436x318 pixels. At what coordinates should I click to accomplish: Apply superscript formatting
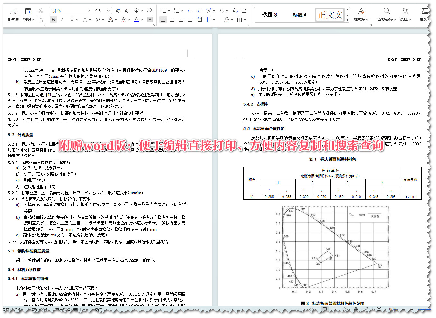click(x=97, y=19)
